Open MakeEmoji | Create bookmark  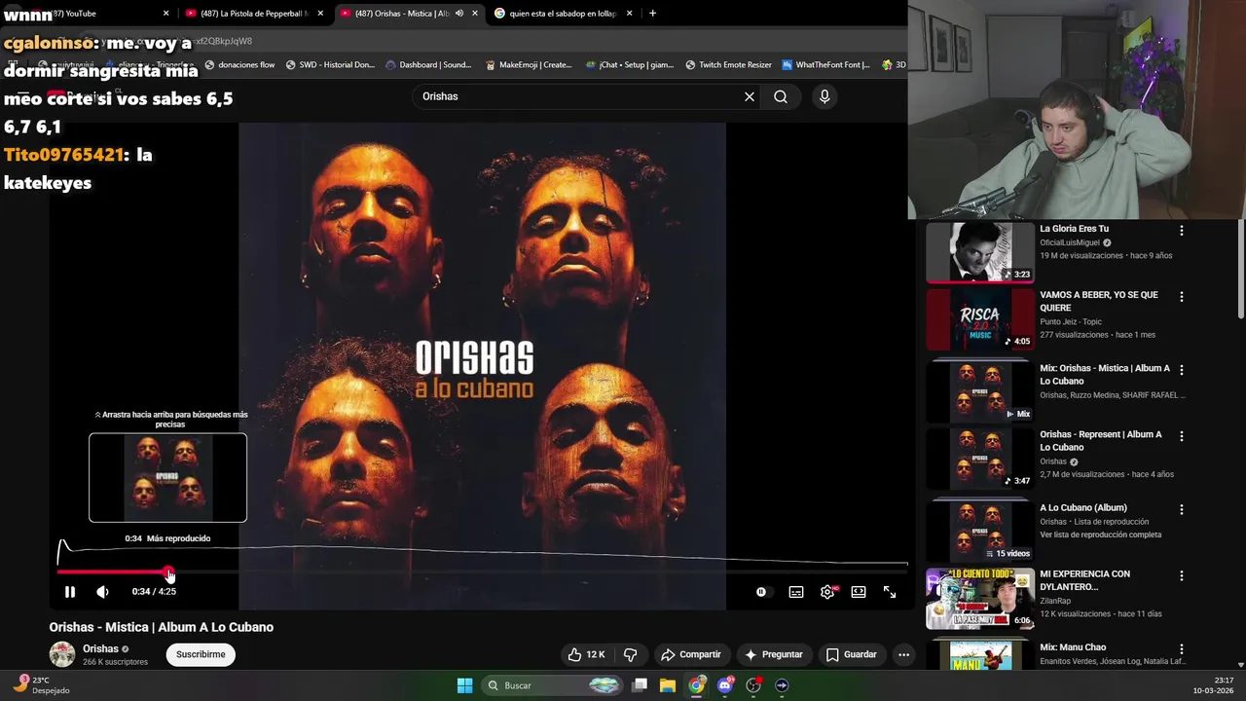pyautogui.click(x=529, y=65)
